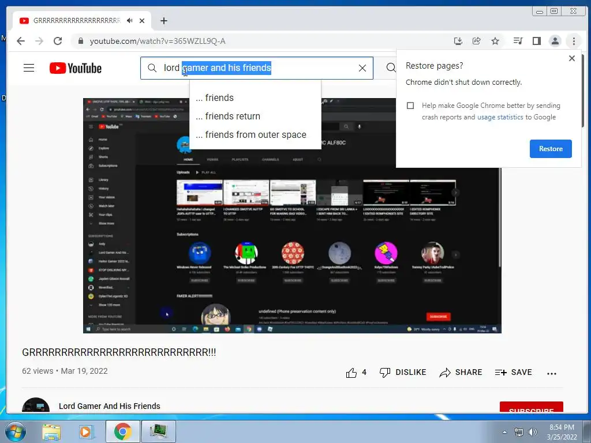Clear the YouTube search box text
This screenshot has width=591, height=443.
click(x=362, y=68)
